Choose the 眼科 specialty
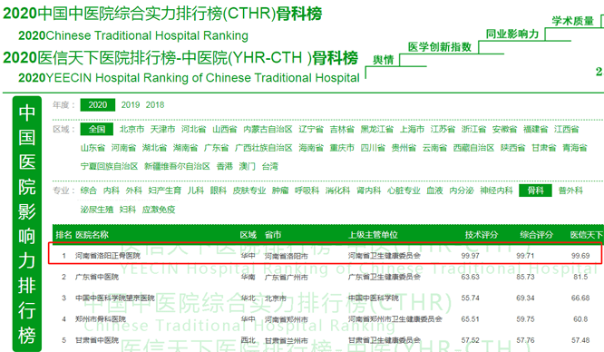 [x=219, y=191]
